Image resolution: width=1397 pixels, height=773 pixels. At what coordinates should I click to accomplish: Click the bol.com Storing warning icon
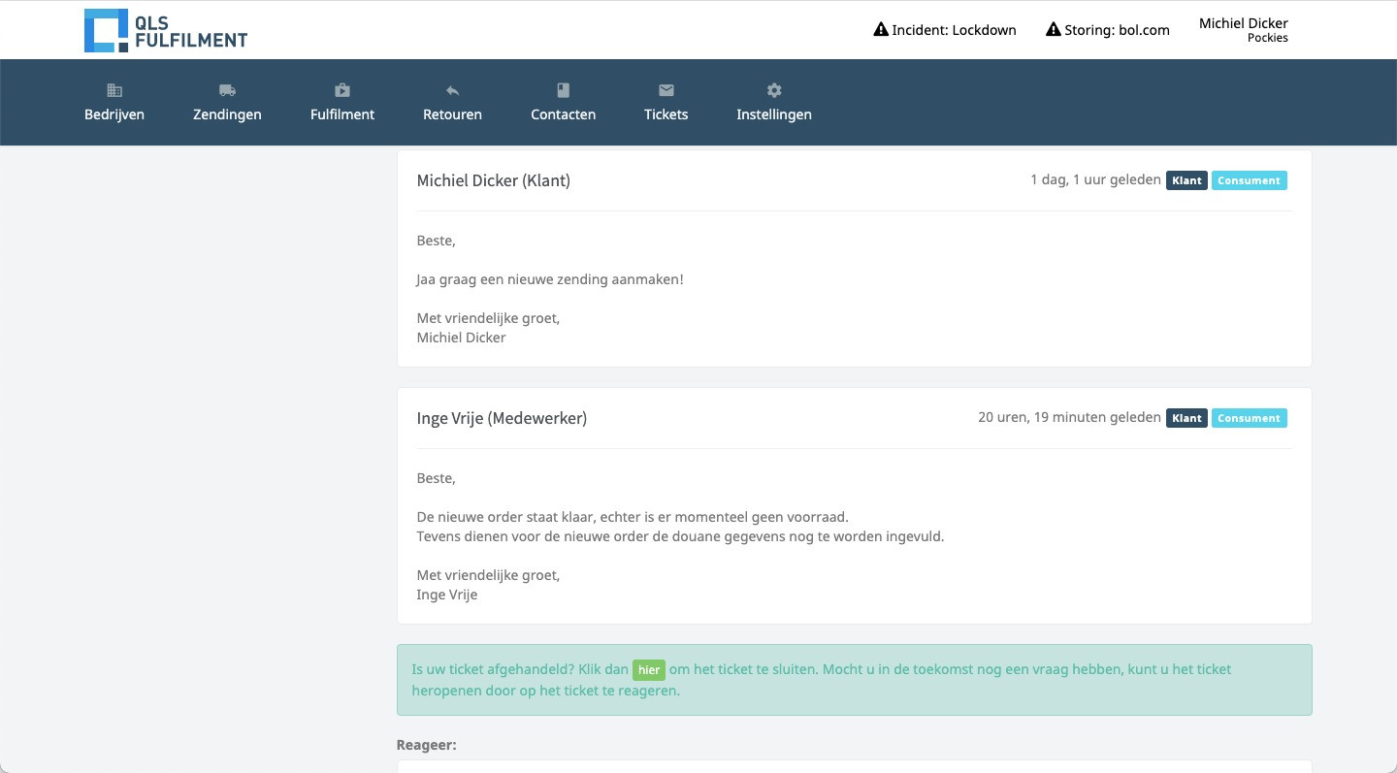click(1053, 30)
